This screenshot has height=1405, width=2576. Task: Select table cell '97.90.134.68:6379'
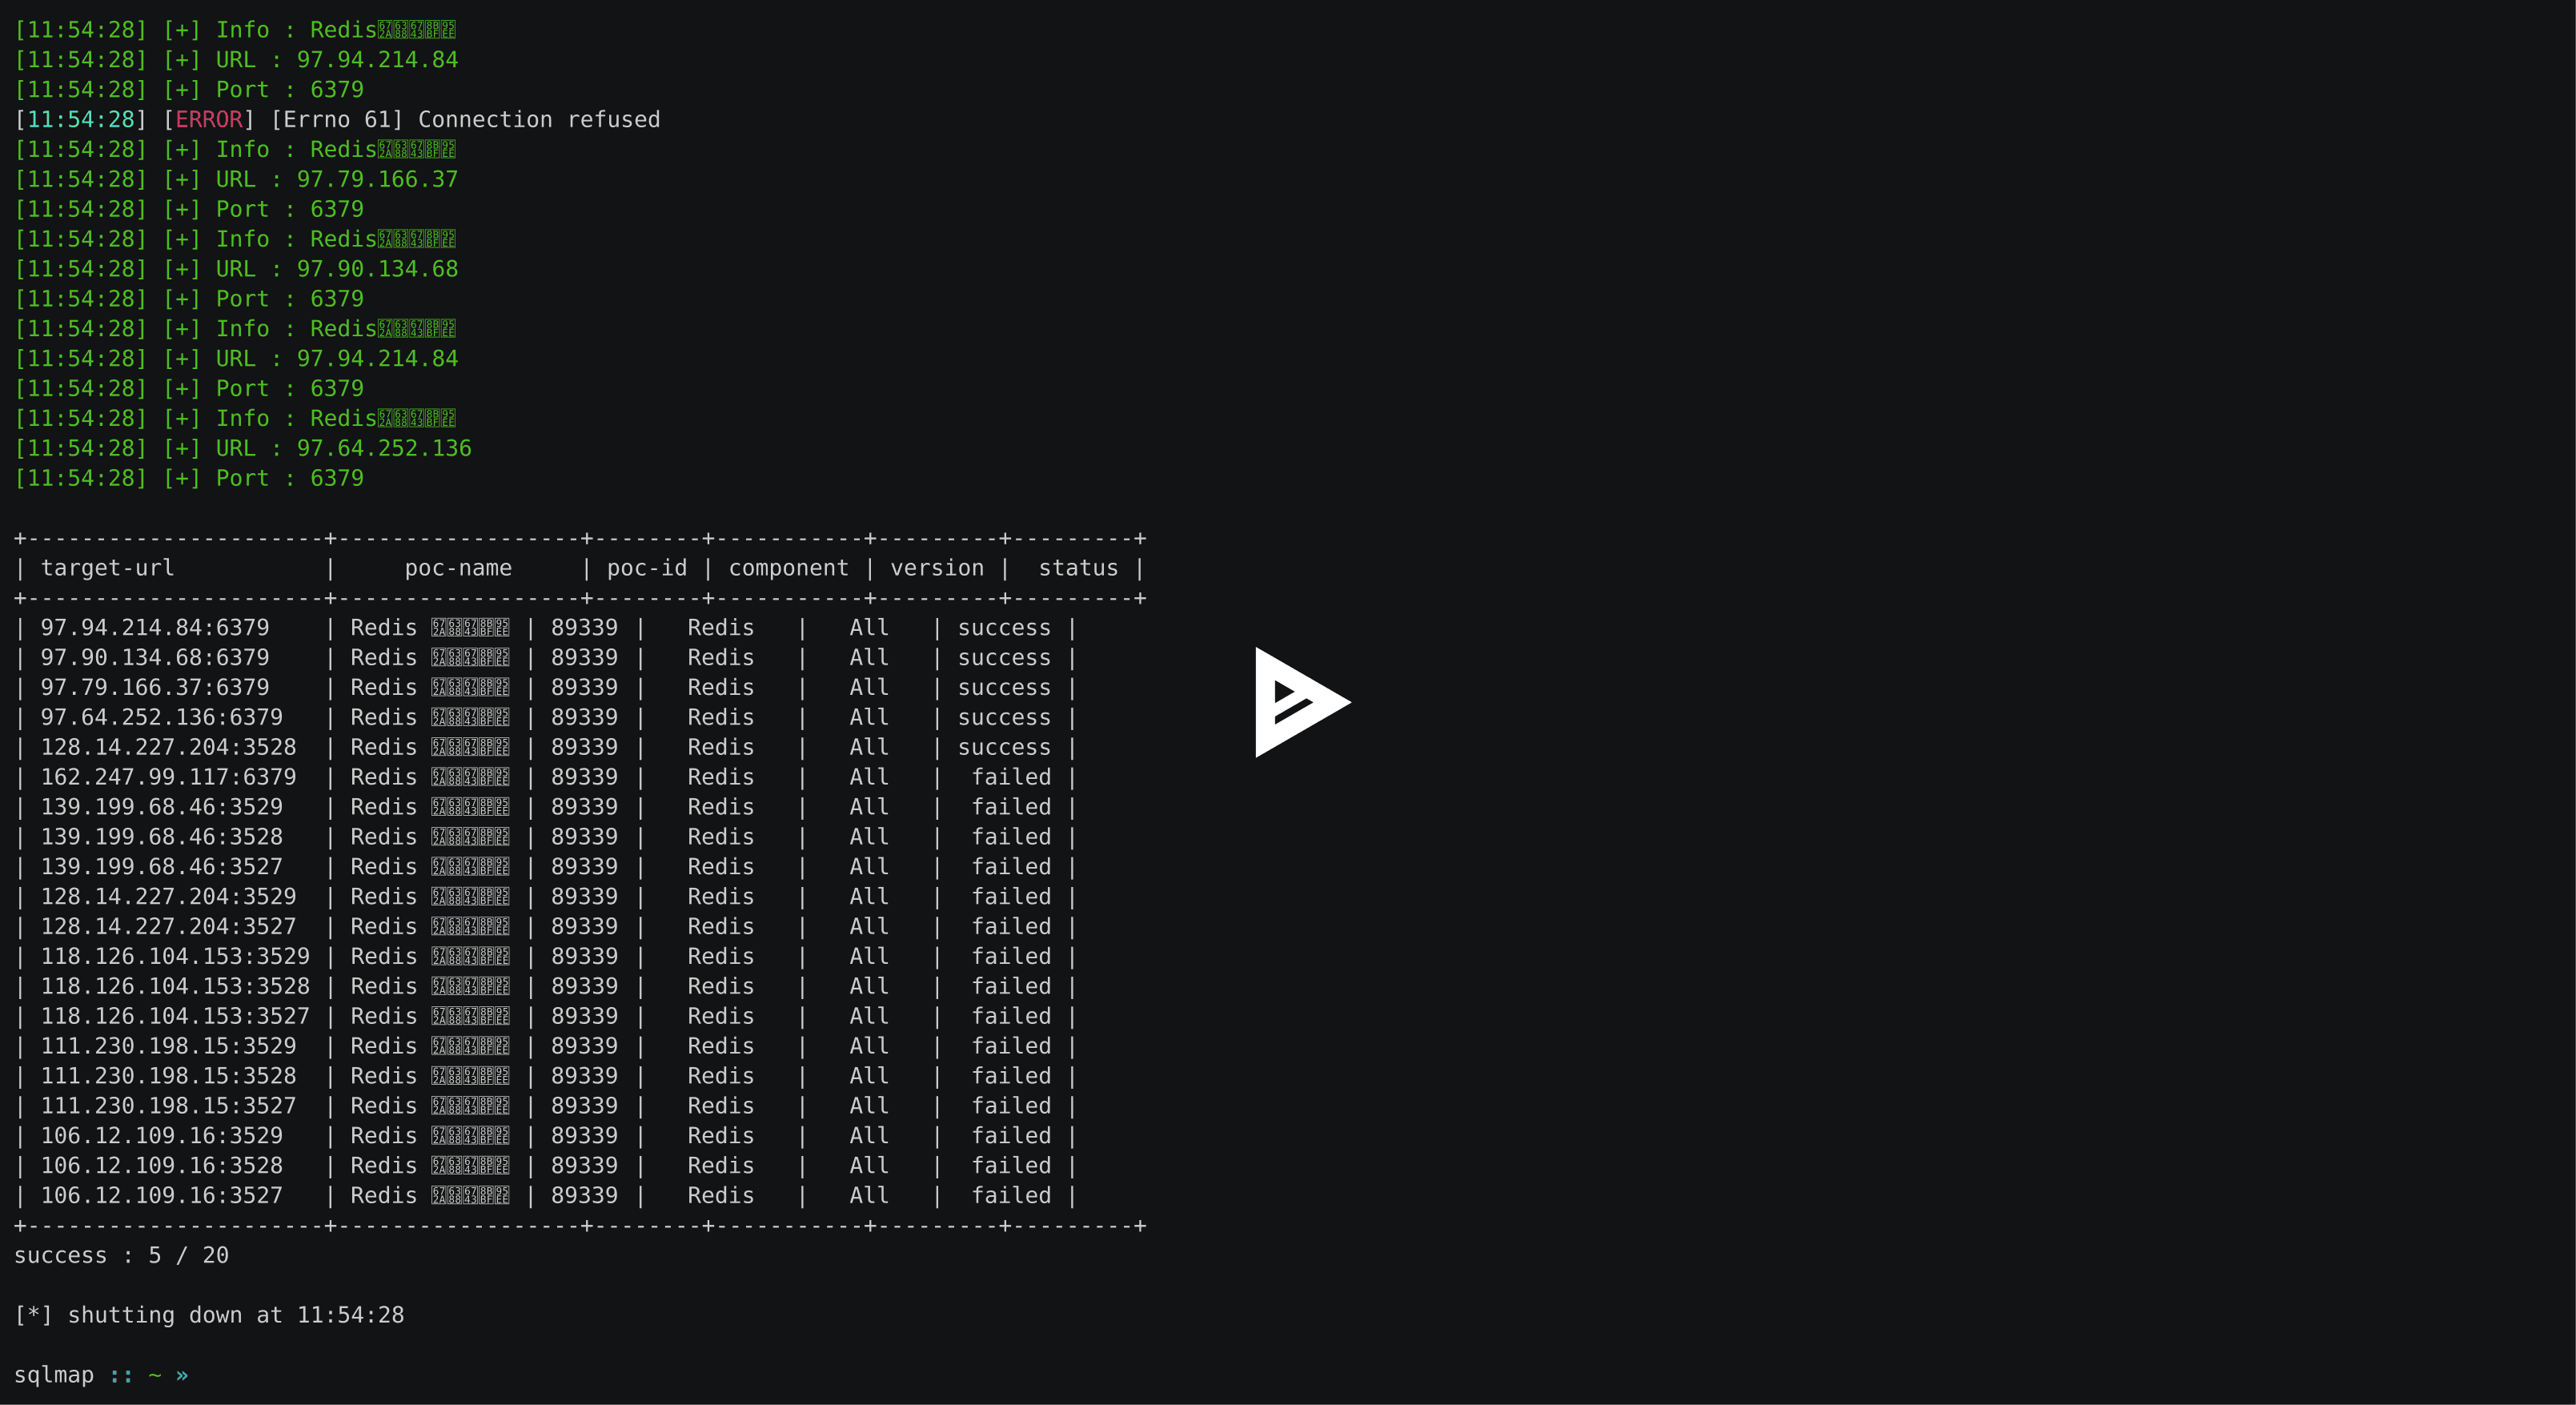click(x=155, y=658)
